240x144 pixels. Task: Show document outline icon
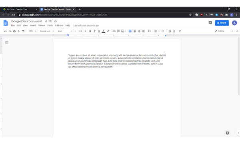coord(7,42)
